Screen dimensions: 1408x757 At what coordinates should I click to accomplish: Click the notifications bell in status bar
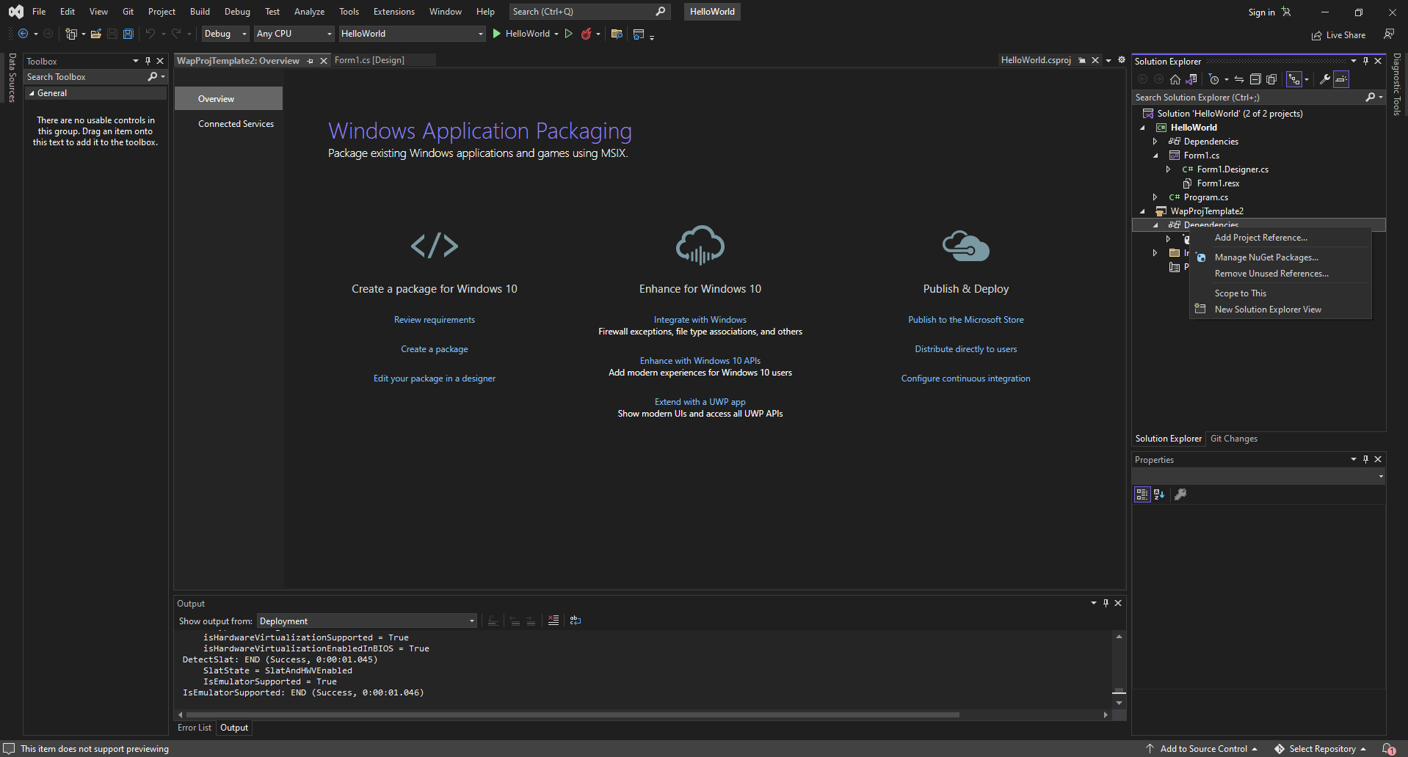coord(1388,749)
